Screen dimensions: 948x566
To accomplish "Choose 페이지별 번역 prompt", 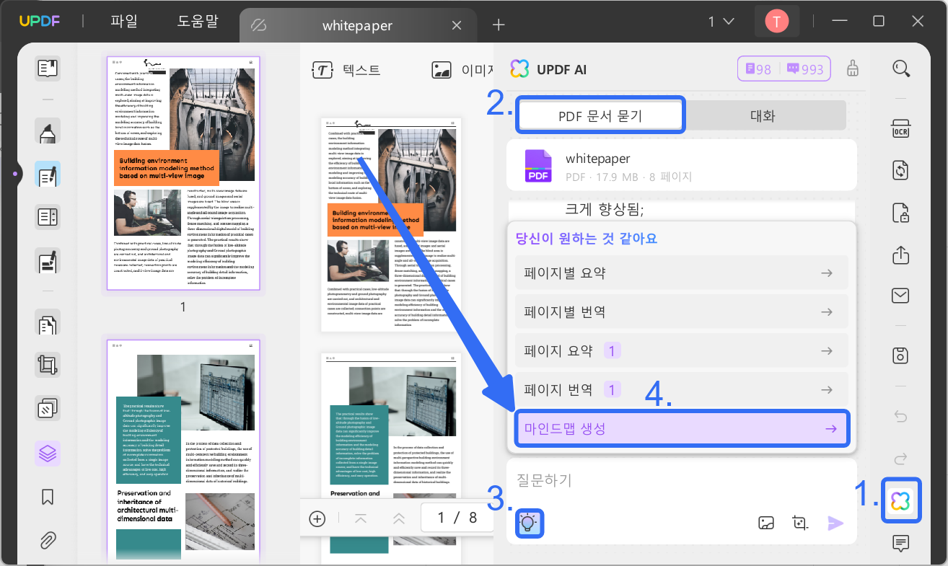I will click(683, 312).
